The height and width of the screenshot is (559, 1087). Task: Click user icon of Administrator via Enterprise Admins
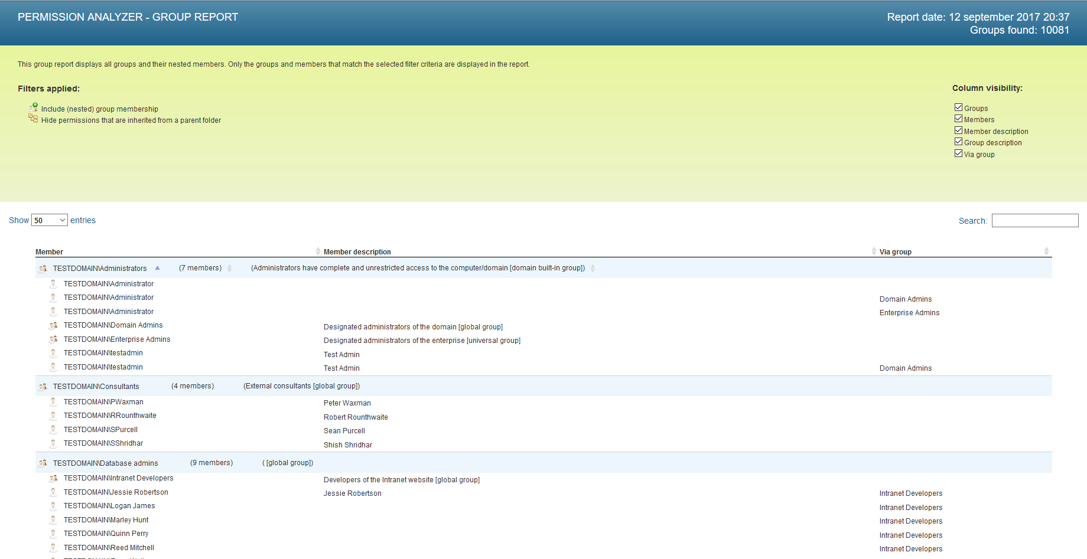tap(53, 312)
